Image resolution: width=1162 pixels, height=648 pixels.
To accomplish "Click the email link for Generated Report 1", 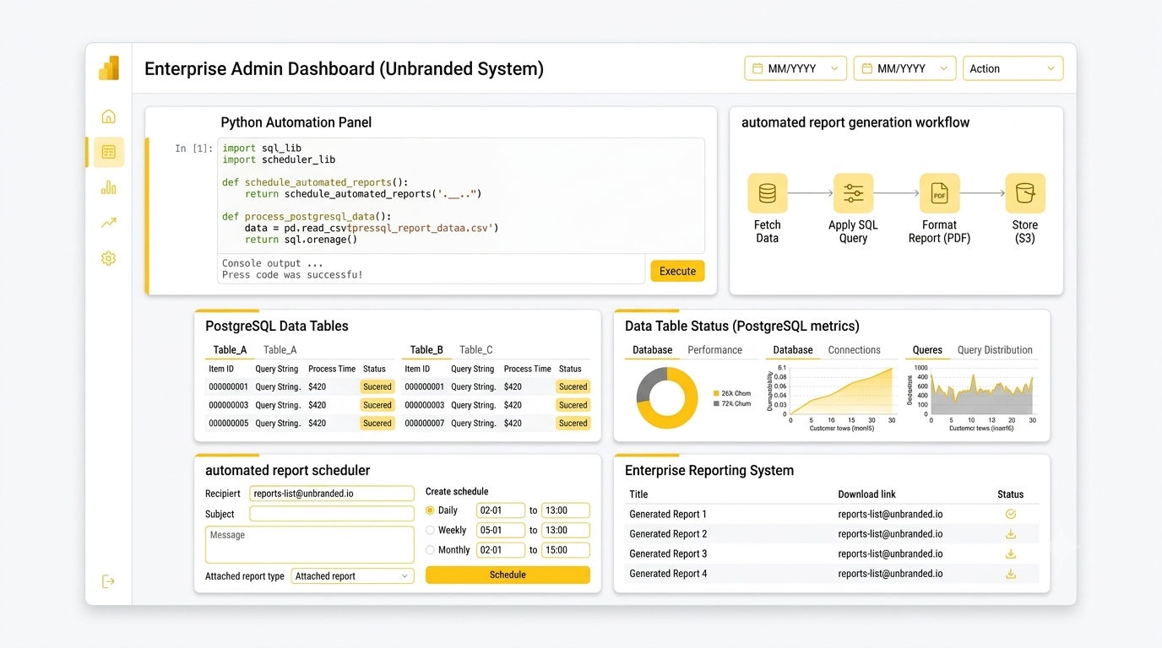I will pyautogui.click(x=890, y=514).
